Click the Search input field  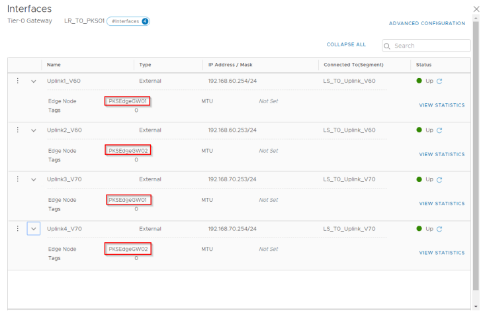coord(430,46)
